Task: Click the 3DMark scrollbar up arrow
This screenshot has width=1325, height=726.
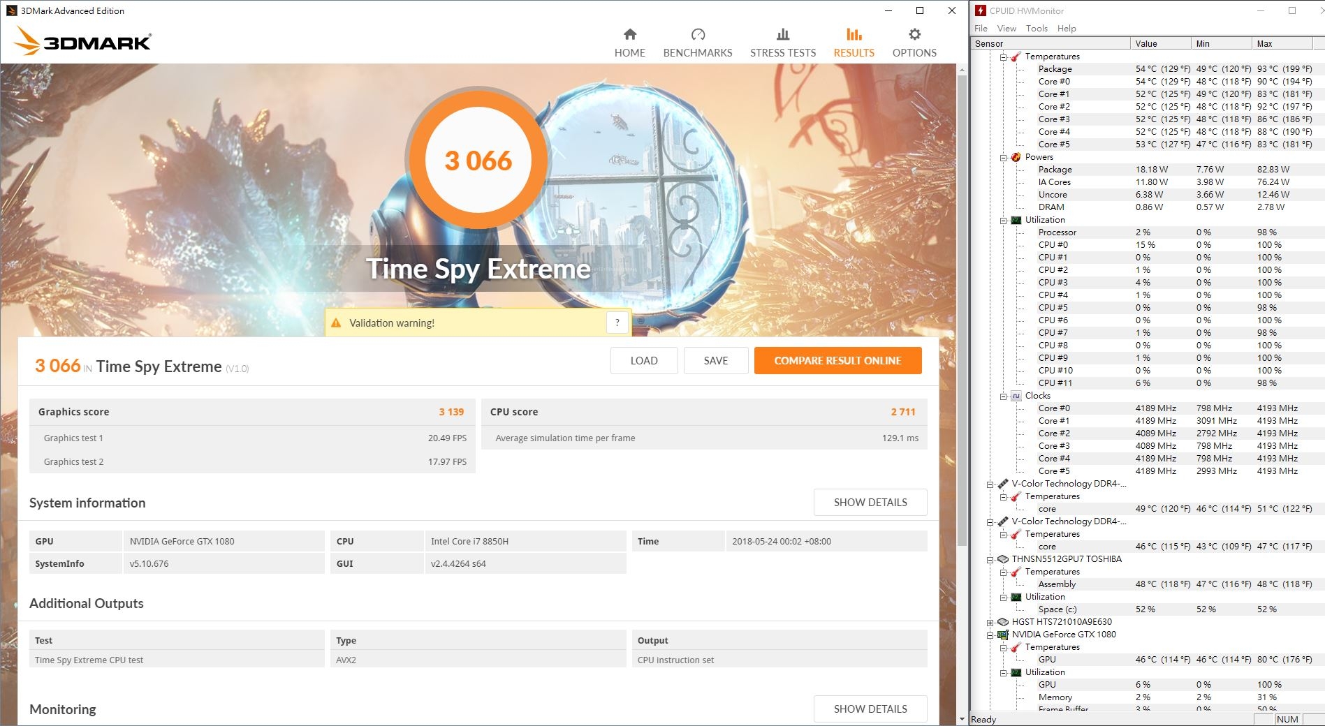Action: coord(962,69)
